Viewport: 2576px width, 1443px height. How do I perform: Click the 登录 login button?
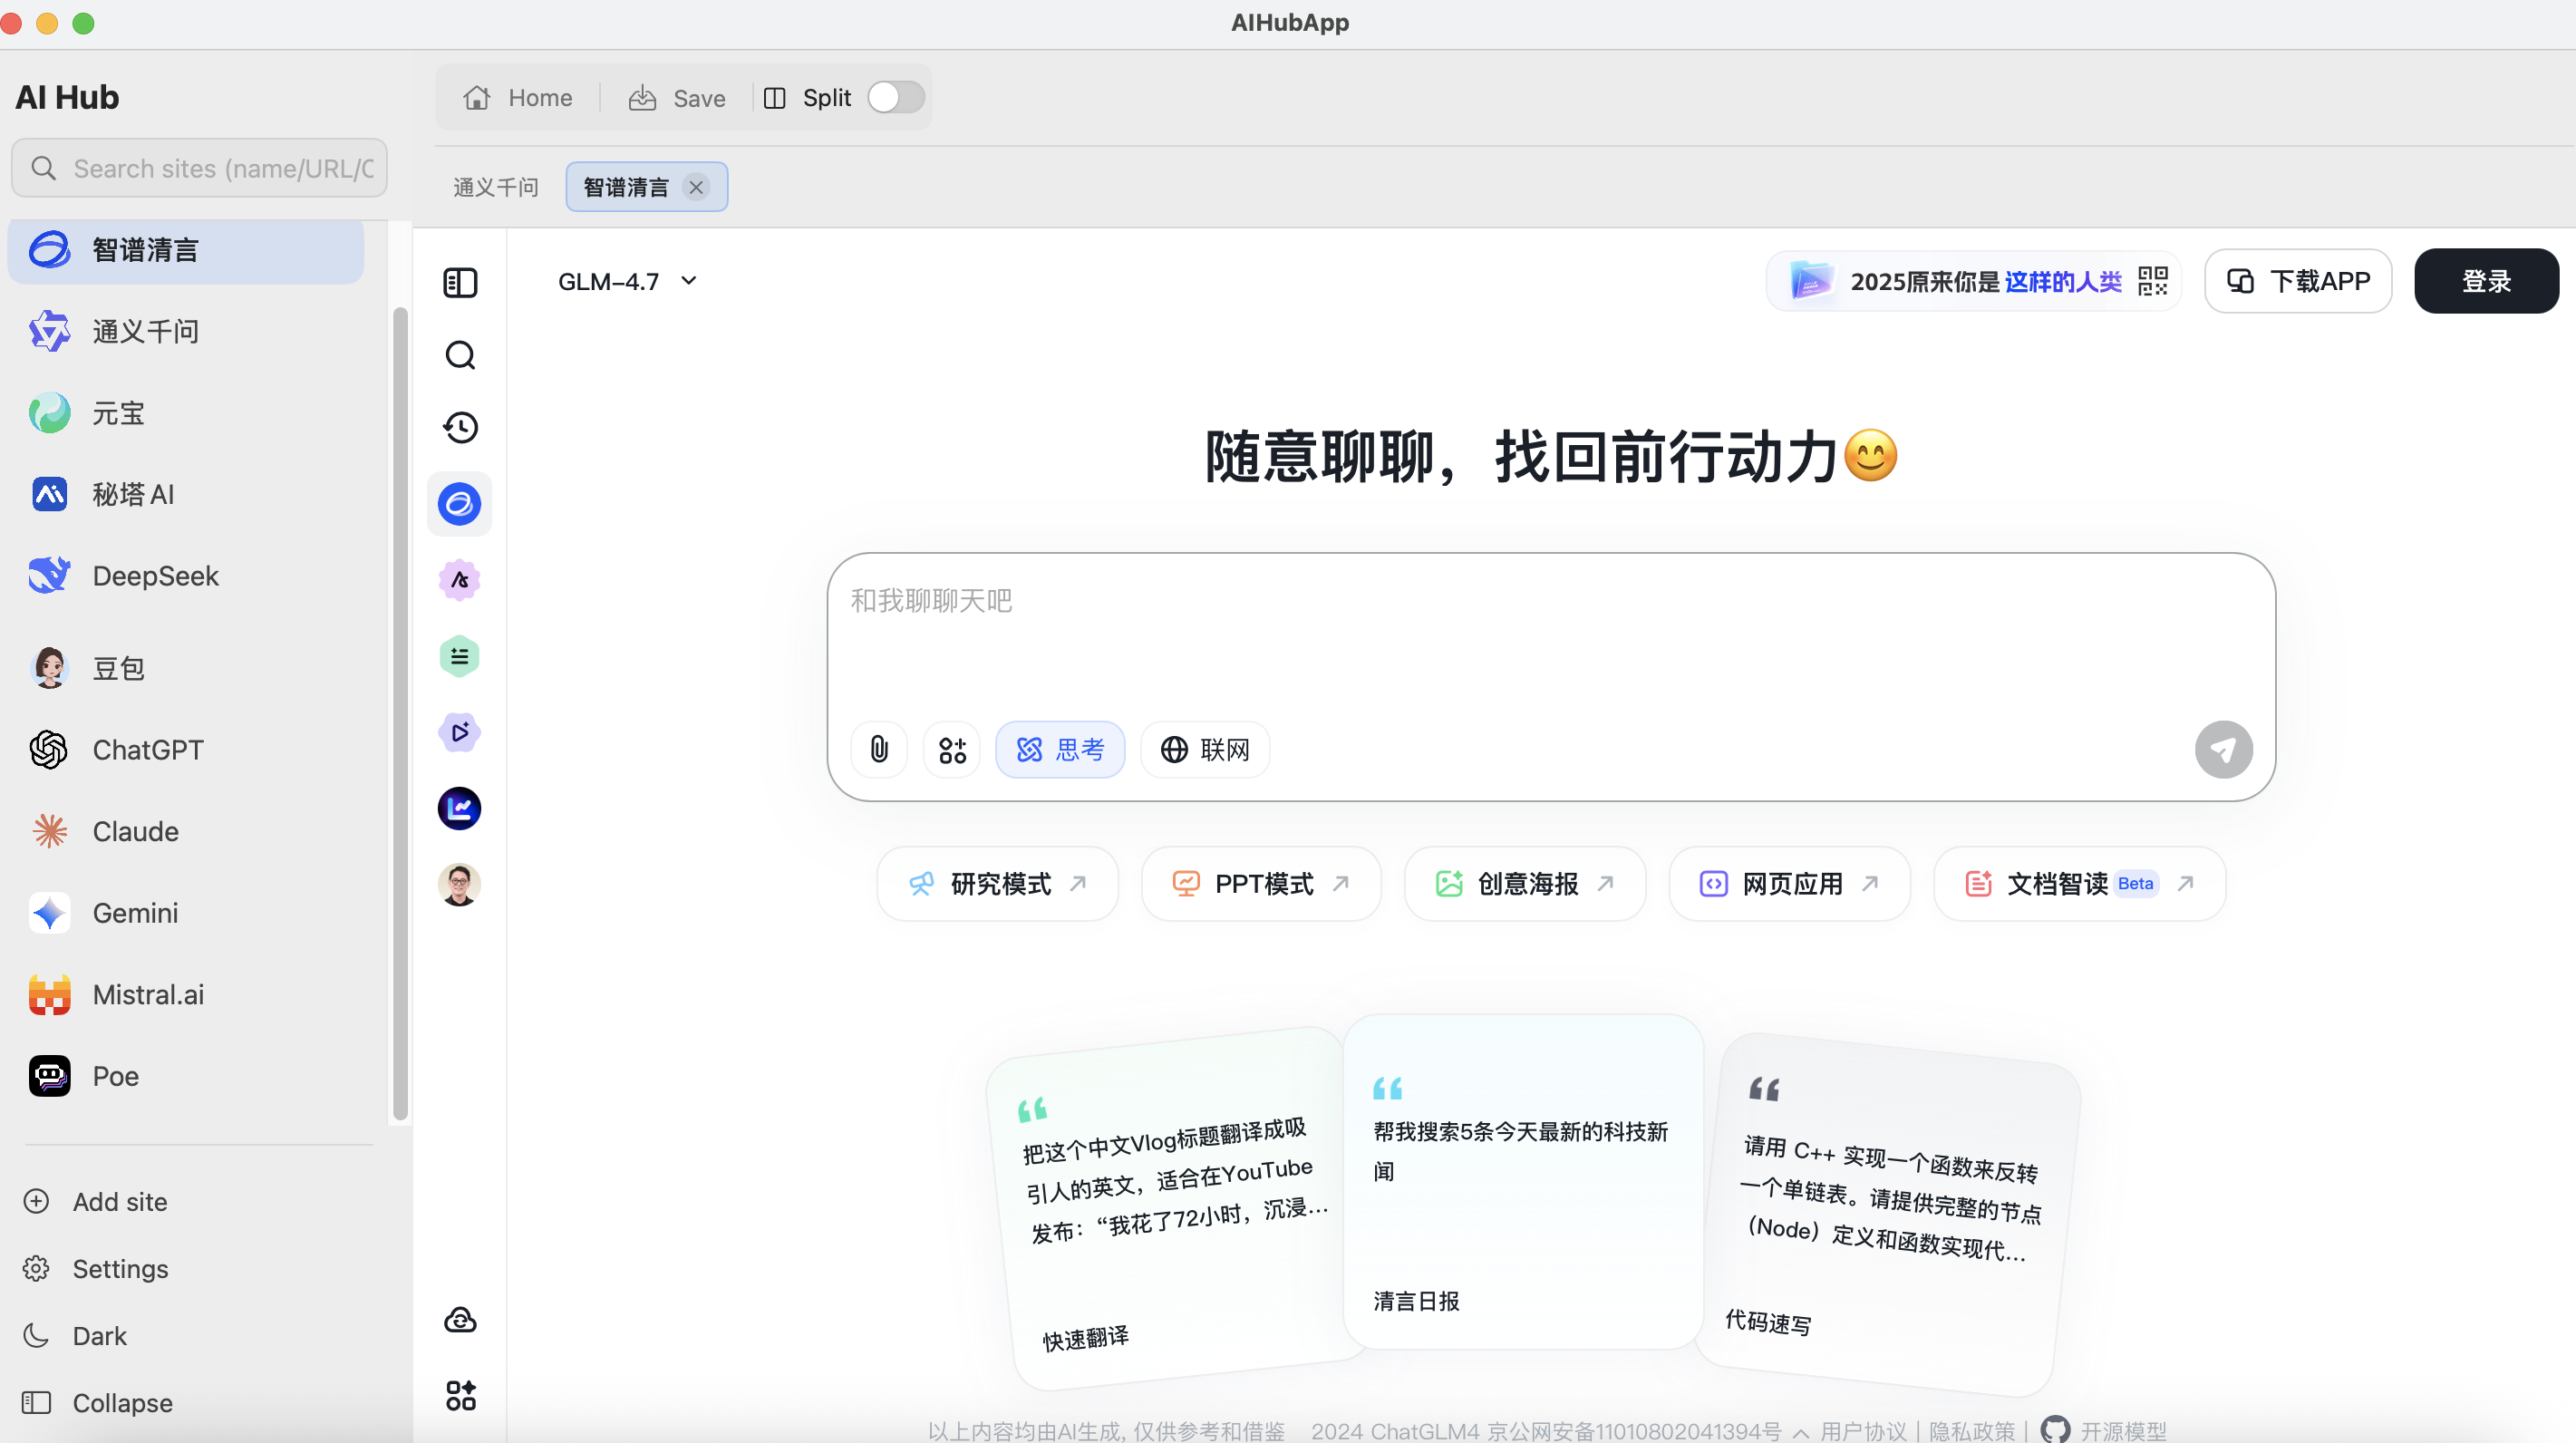click(x=2485, y=281)
